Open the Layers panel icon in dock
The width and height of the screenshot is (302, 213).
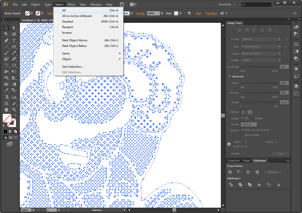point(296,86)
